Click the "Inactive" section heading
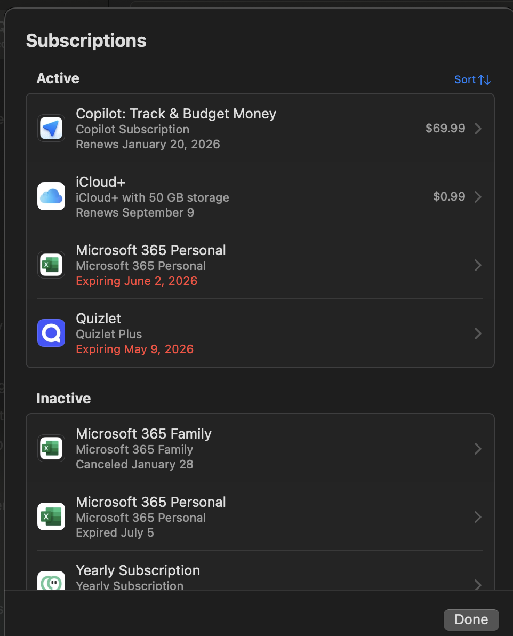This screenshot has height=636, width=513. pyautogui.click(x=63, y=399)
